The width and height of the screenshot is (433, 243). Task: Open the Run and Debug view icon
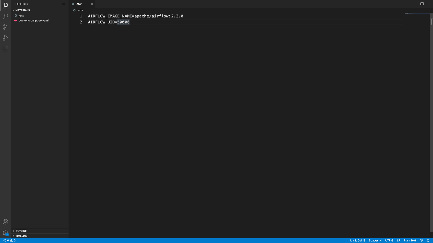[x=5, y=38]
